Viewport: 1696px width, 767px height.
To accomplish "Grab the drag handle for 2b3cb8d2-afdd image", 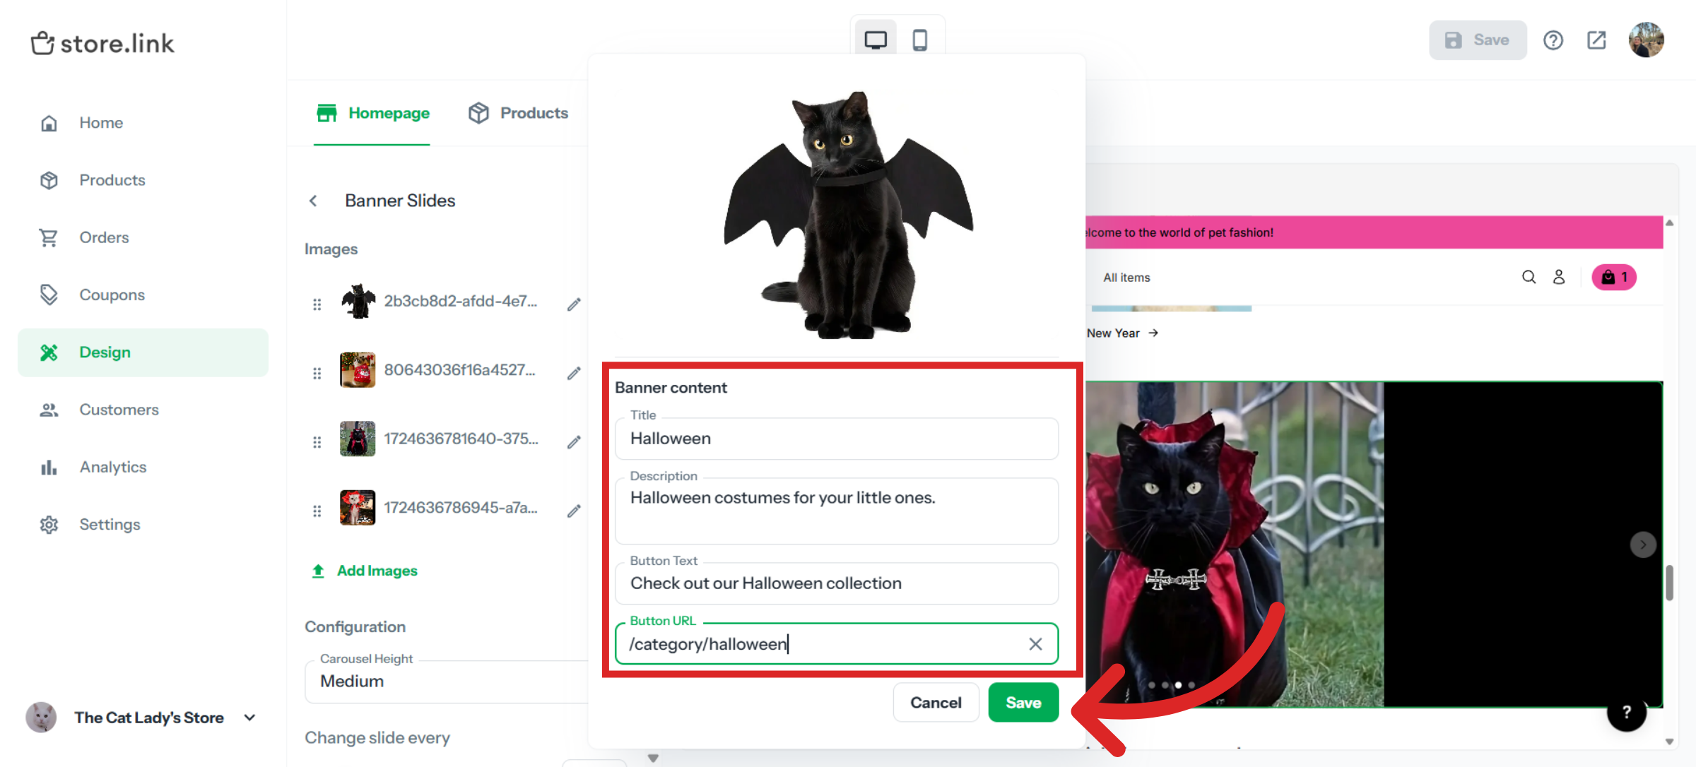I will point(317,304).
